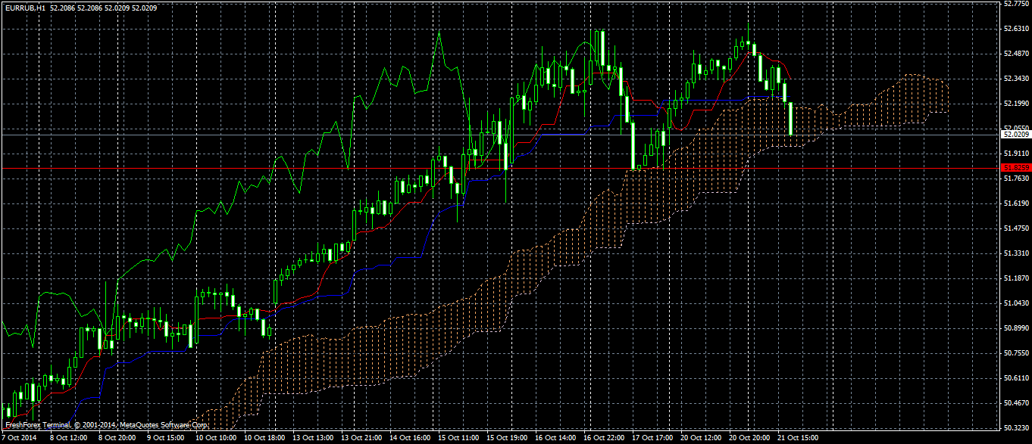Click the current price label 52.0209
The height and width of the screenshot is (444, 1032).
(1015, 134)
